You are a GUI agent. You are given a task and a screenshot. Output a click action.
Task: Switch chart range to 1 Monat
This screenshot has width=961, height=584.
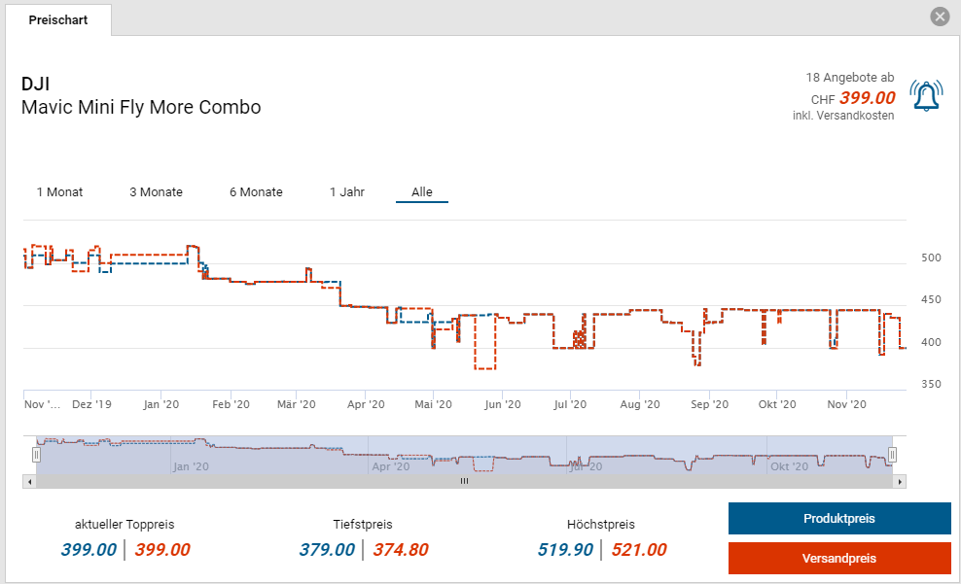[x=59, y=192]
